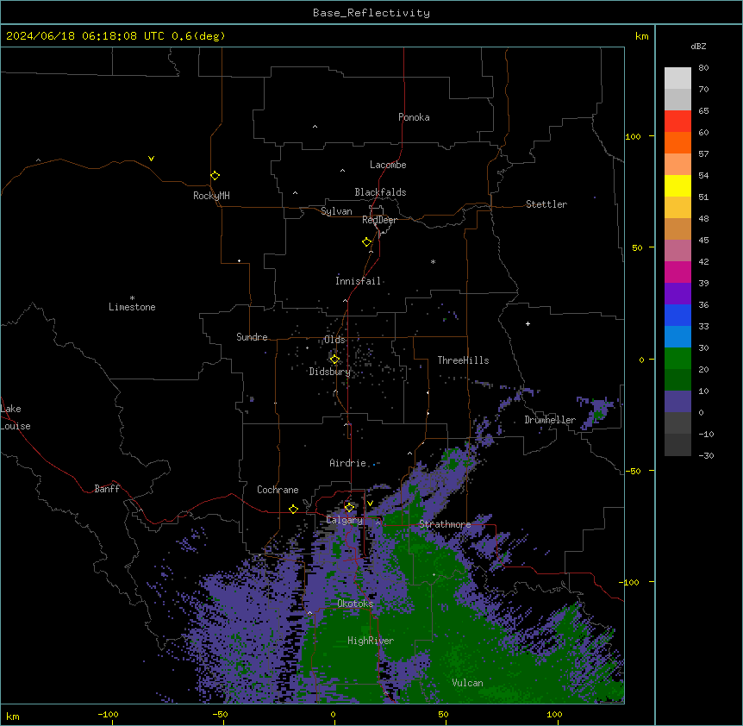This screenshot has height=726, width=743.
Task: Click the RedDeer city label
Action: (379, 220)
